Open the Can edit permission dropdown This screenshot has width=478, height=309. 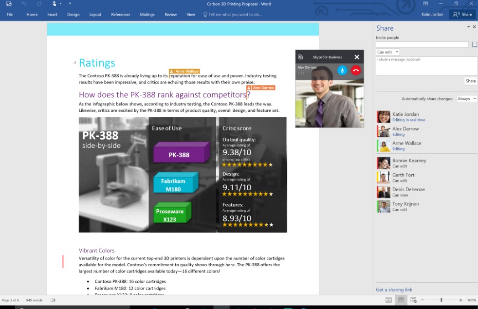pos(387,52)
